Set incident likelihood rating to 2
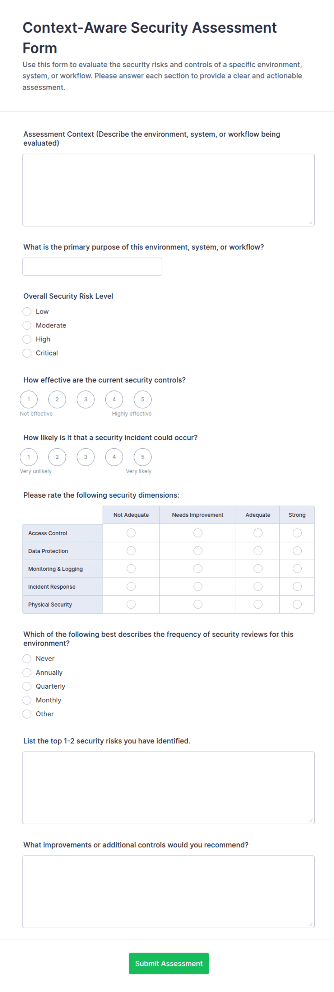Viewport: 334px width, 992px height. pos(57,457)
